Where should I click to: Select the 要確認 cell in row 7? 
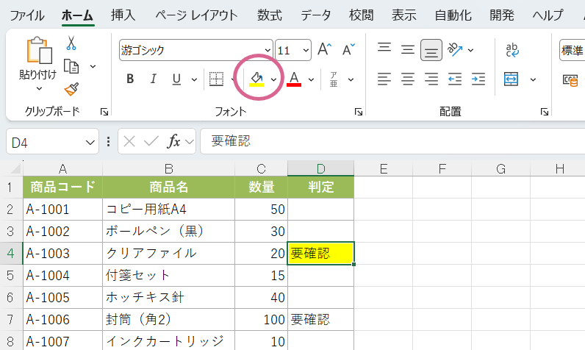(x=321, y=319)
